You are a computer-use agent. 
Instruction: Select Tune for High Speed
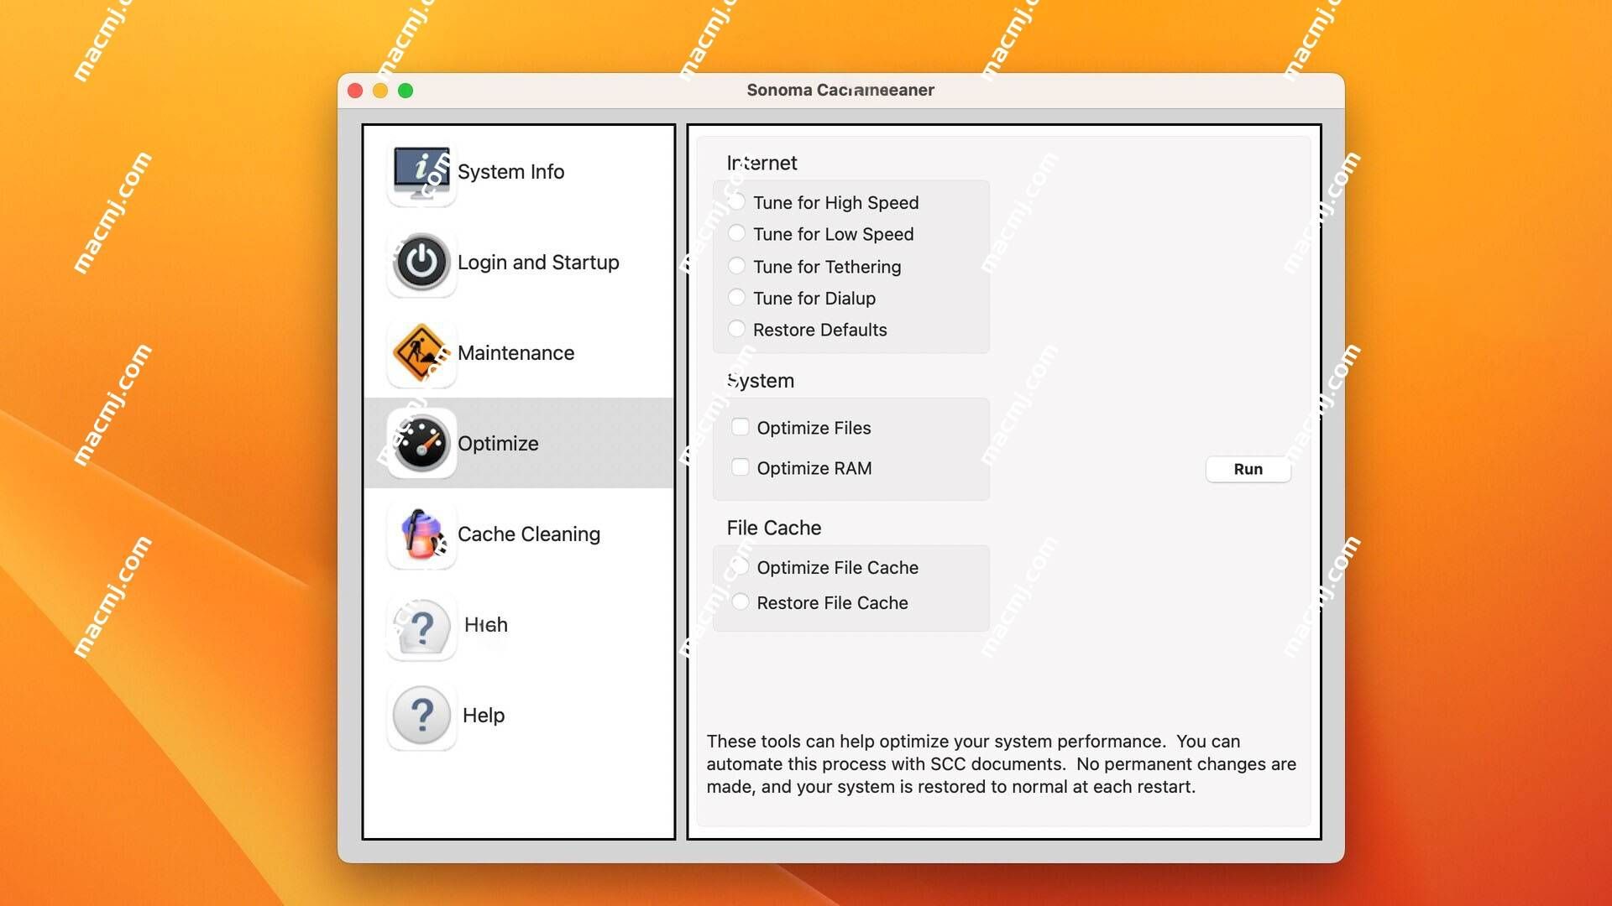[736, 202]
